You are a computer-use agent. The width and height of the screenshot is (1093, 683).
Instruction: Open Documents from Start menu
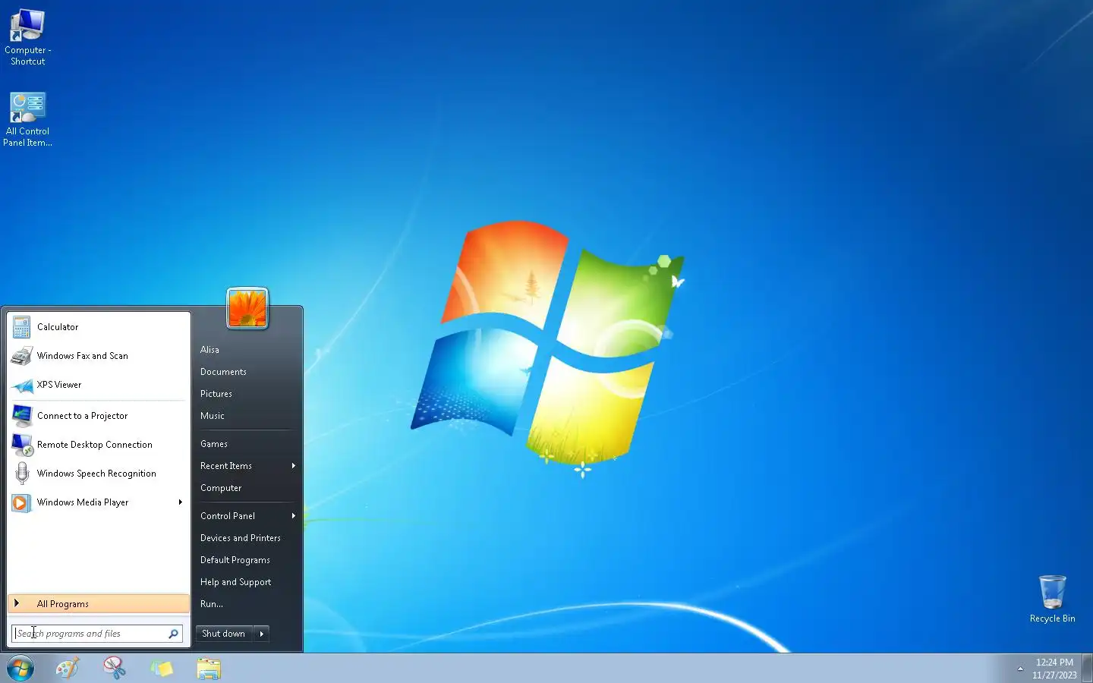pos(223,372)
